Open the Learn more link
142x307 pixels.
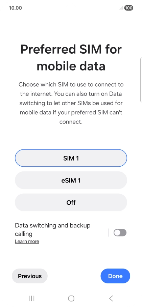[x=27, y=242]
